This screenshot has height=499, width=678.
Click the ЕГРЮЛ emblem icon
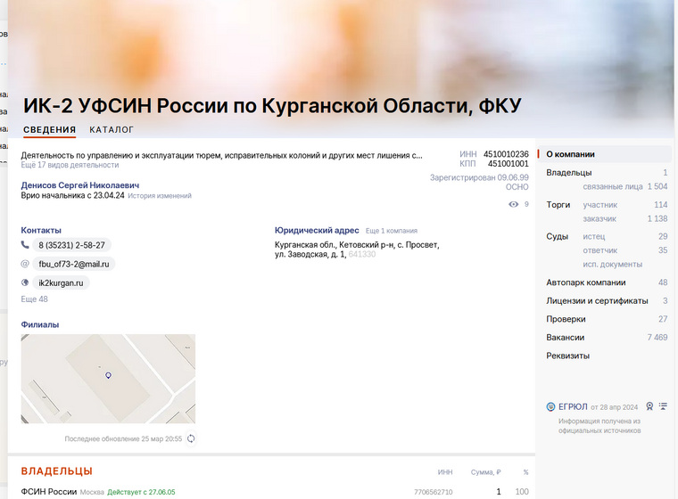(550, 406)
